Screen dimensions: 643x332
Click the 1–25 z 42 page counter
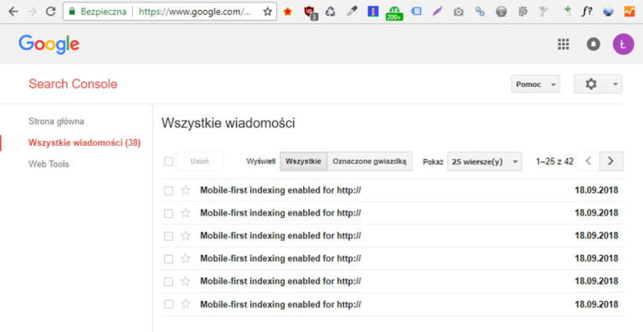point(554,162)
